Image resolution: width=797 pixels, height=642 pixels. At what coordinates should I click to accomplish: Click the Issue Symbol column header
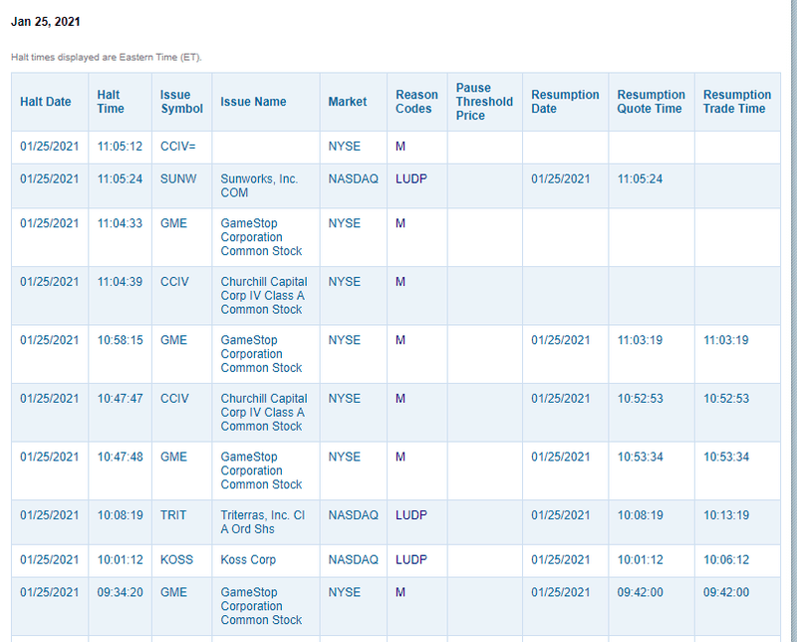[x=181, y=102]
